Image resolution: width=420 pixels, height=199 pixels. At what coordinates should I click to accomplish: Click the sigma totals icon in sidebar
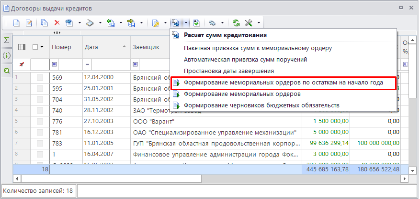point(7,41)
